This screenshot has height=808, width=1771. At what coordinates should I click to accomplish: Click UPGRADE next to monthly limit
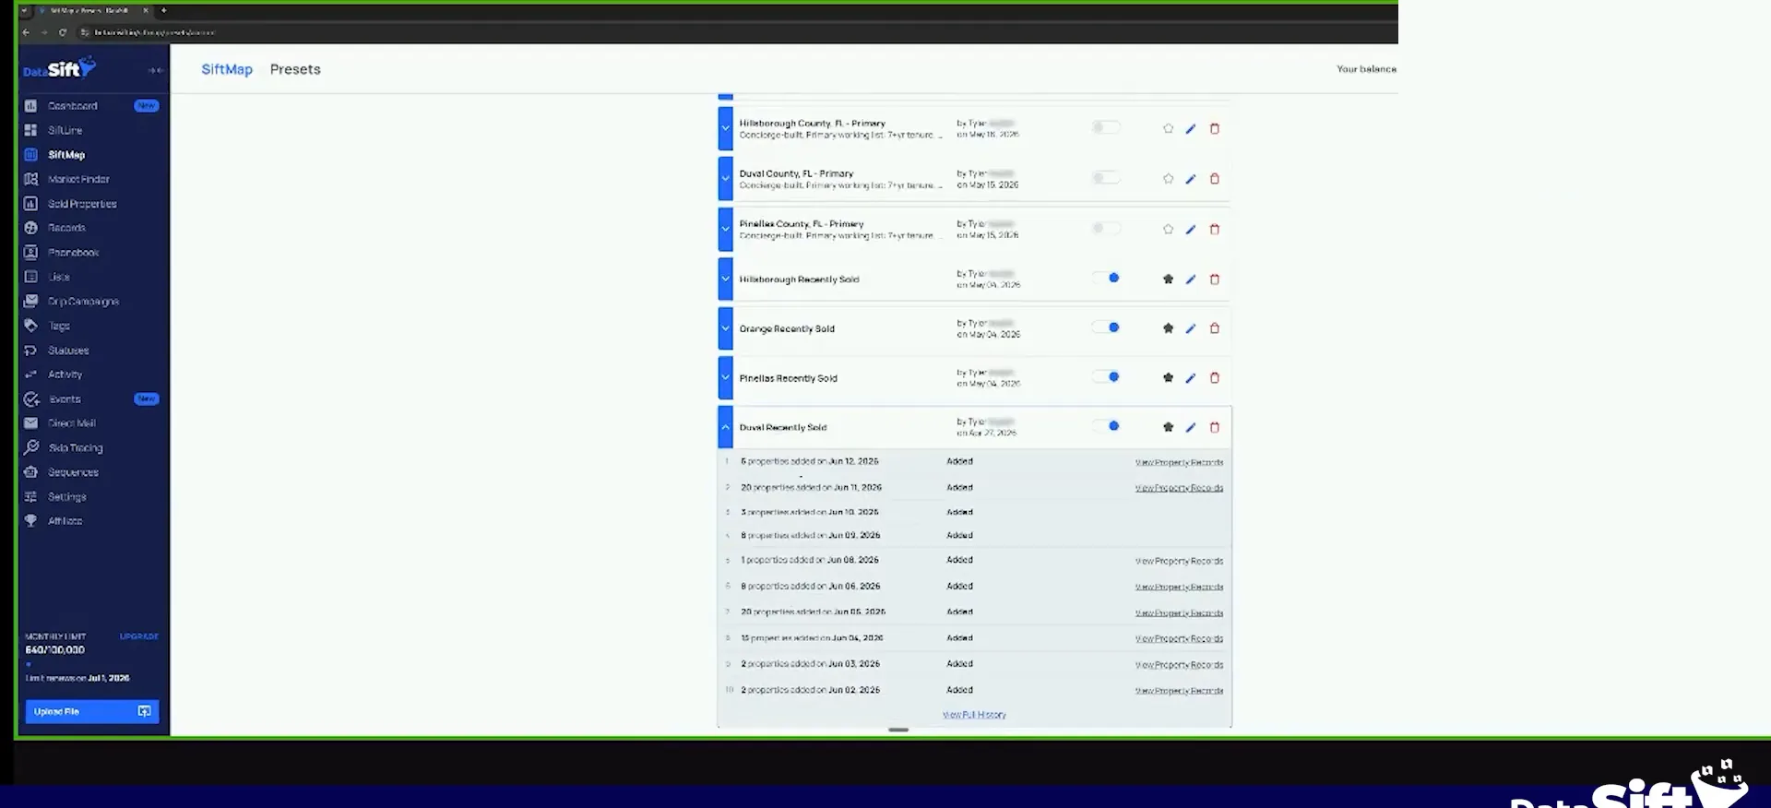click(139, 636)
